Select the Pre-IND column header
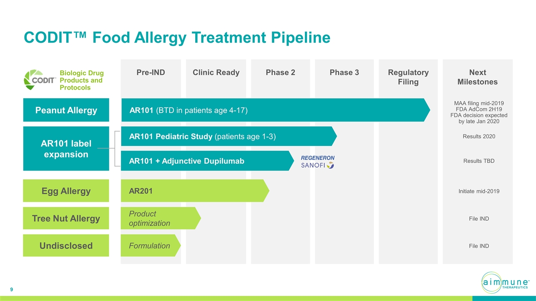 151,73
